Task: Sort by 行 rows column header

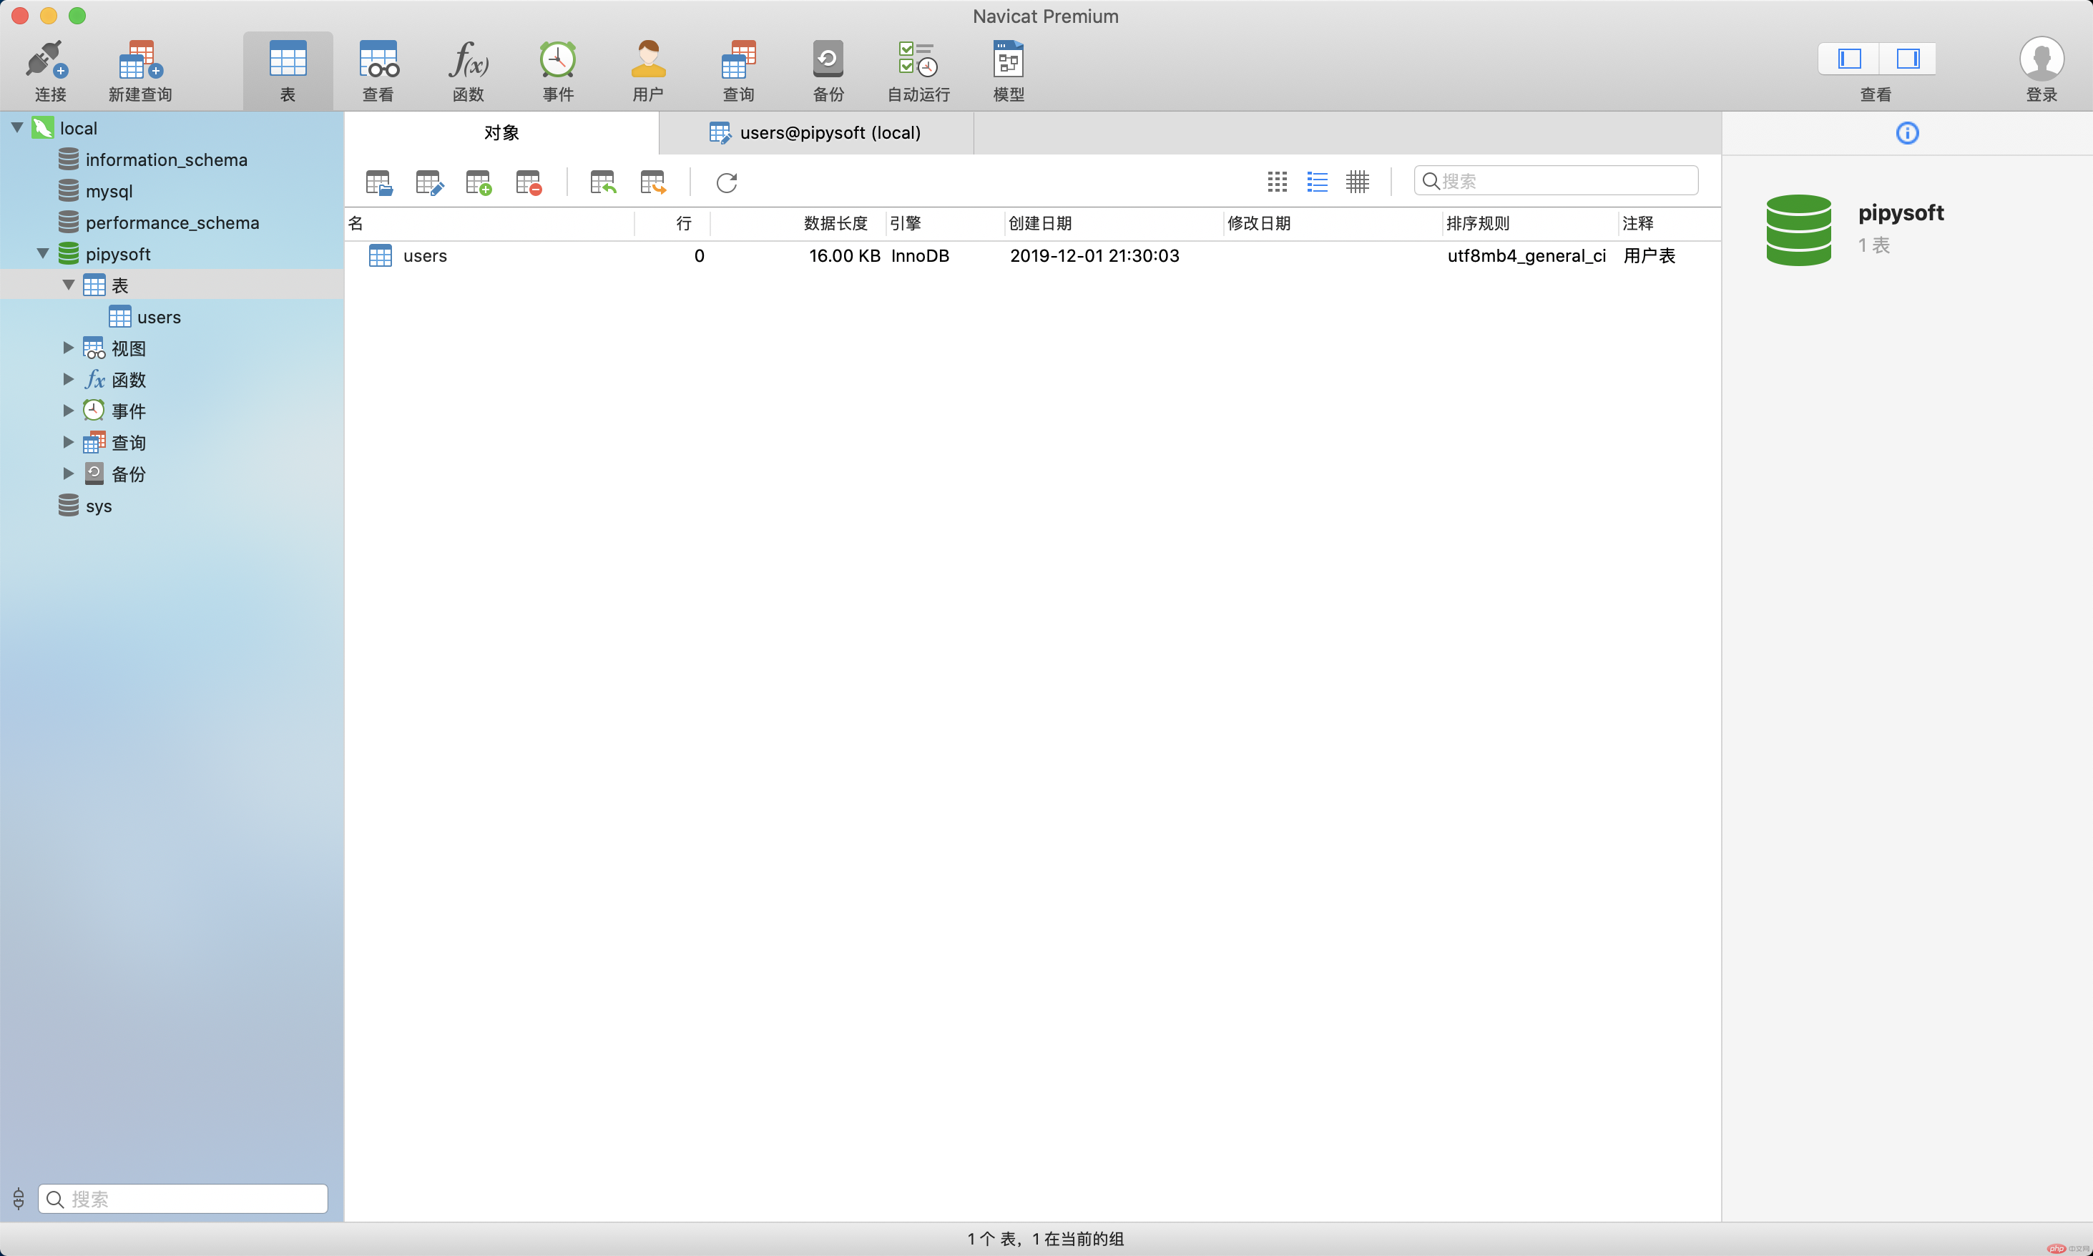Action: [x=672, y=223]
